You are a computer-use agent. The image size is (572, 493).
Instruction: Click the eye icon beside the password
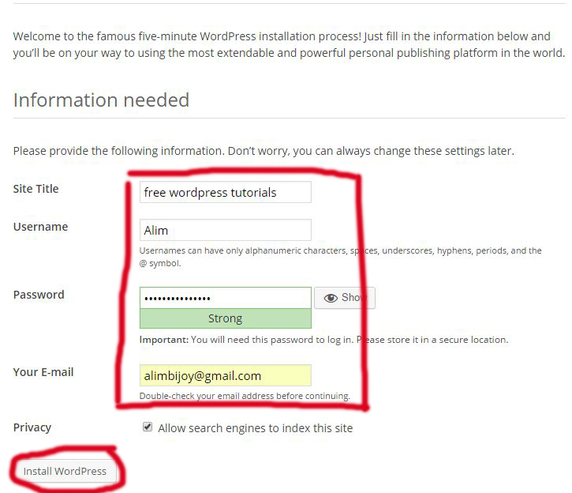(330, 298)
